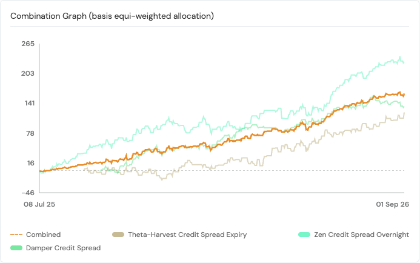The image size is (420, 263).
Task: Click the Theta-Harvest Credit Spread Expiry legend label
Action: click(x=187, y=235)
